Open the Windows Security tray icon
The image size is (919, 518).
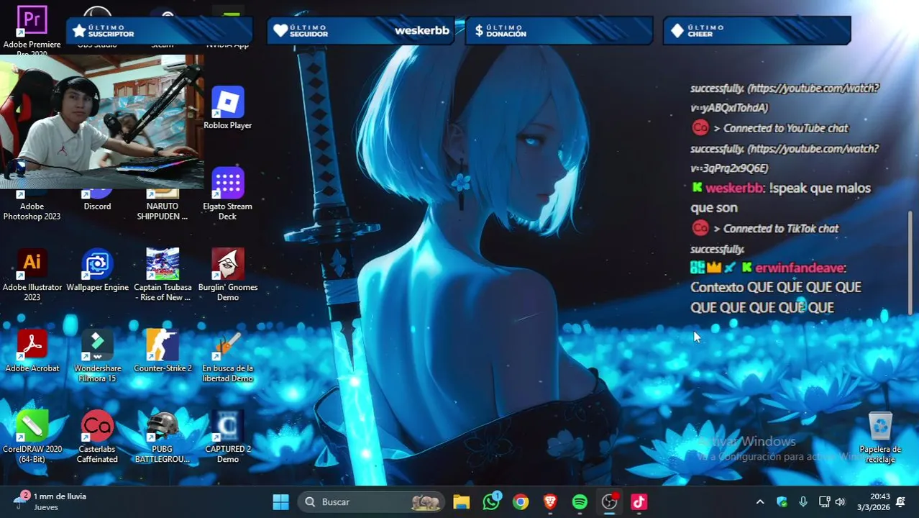click(782, 502)
